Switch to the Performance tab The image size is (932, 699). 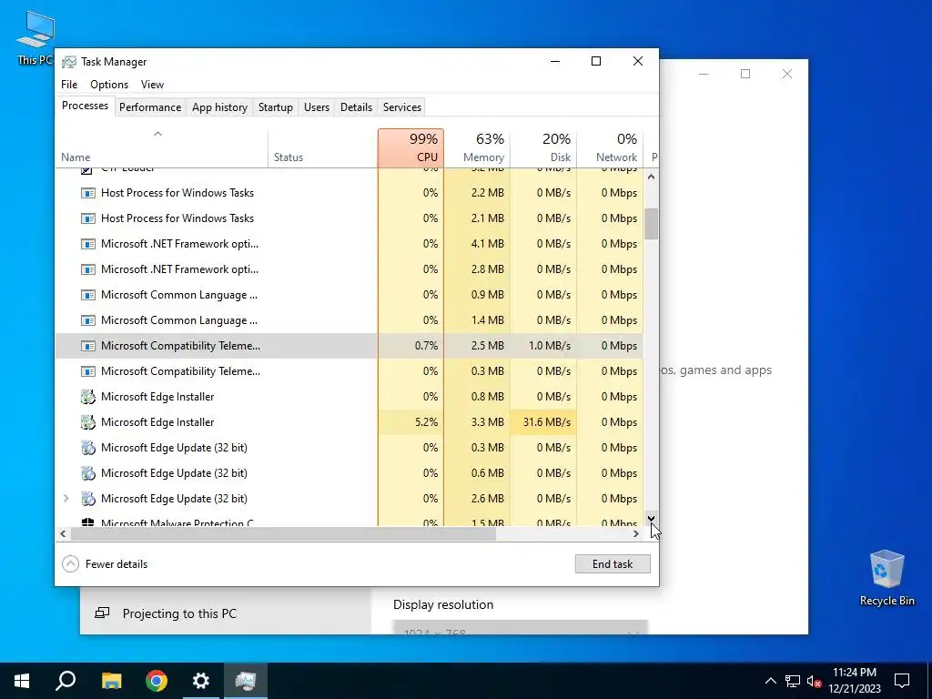coord(150,107)
